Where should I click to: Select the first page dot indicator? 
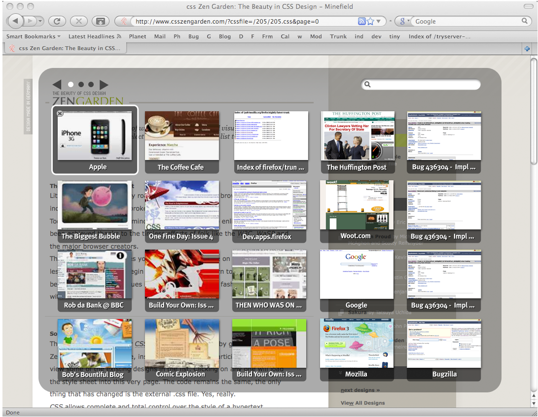point(71,84)
